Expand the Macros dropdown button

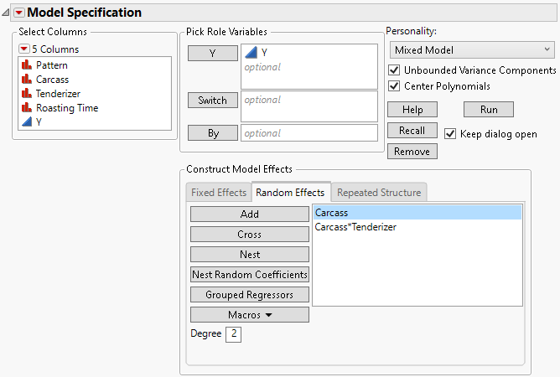tap(249, 315)
